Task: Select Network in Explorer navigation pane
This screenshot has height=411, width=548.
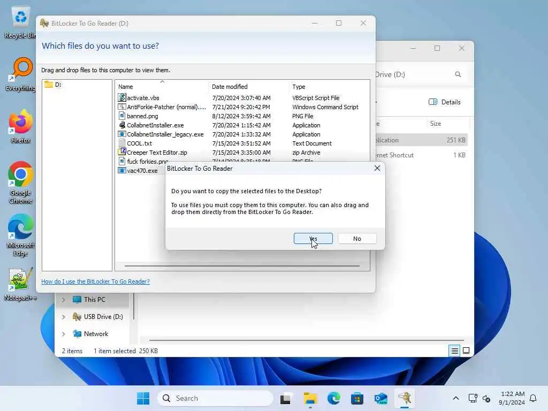Action: tap(90, 334)
